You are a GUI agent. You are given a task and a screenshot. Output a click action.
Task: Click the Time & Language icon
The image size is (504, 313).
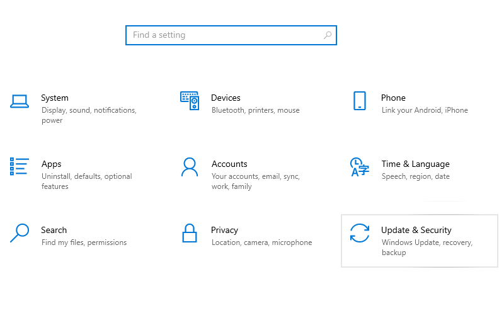[359, 167]
